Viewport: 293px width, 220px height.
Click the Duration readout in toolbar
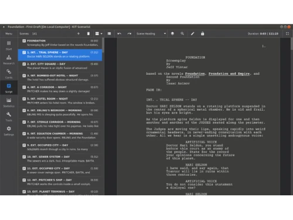[263, 33]
